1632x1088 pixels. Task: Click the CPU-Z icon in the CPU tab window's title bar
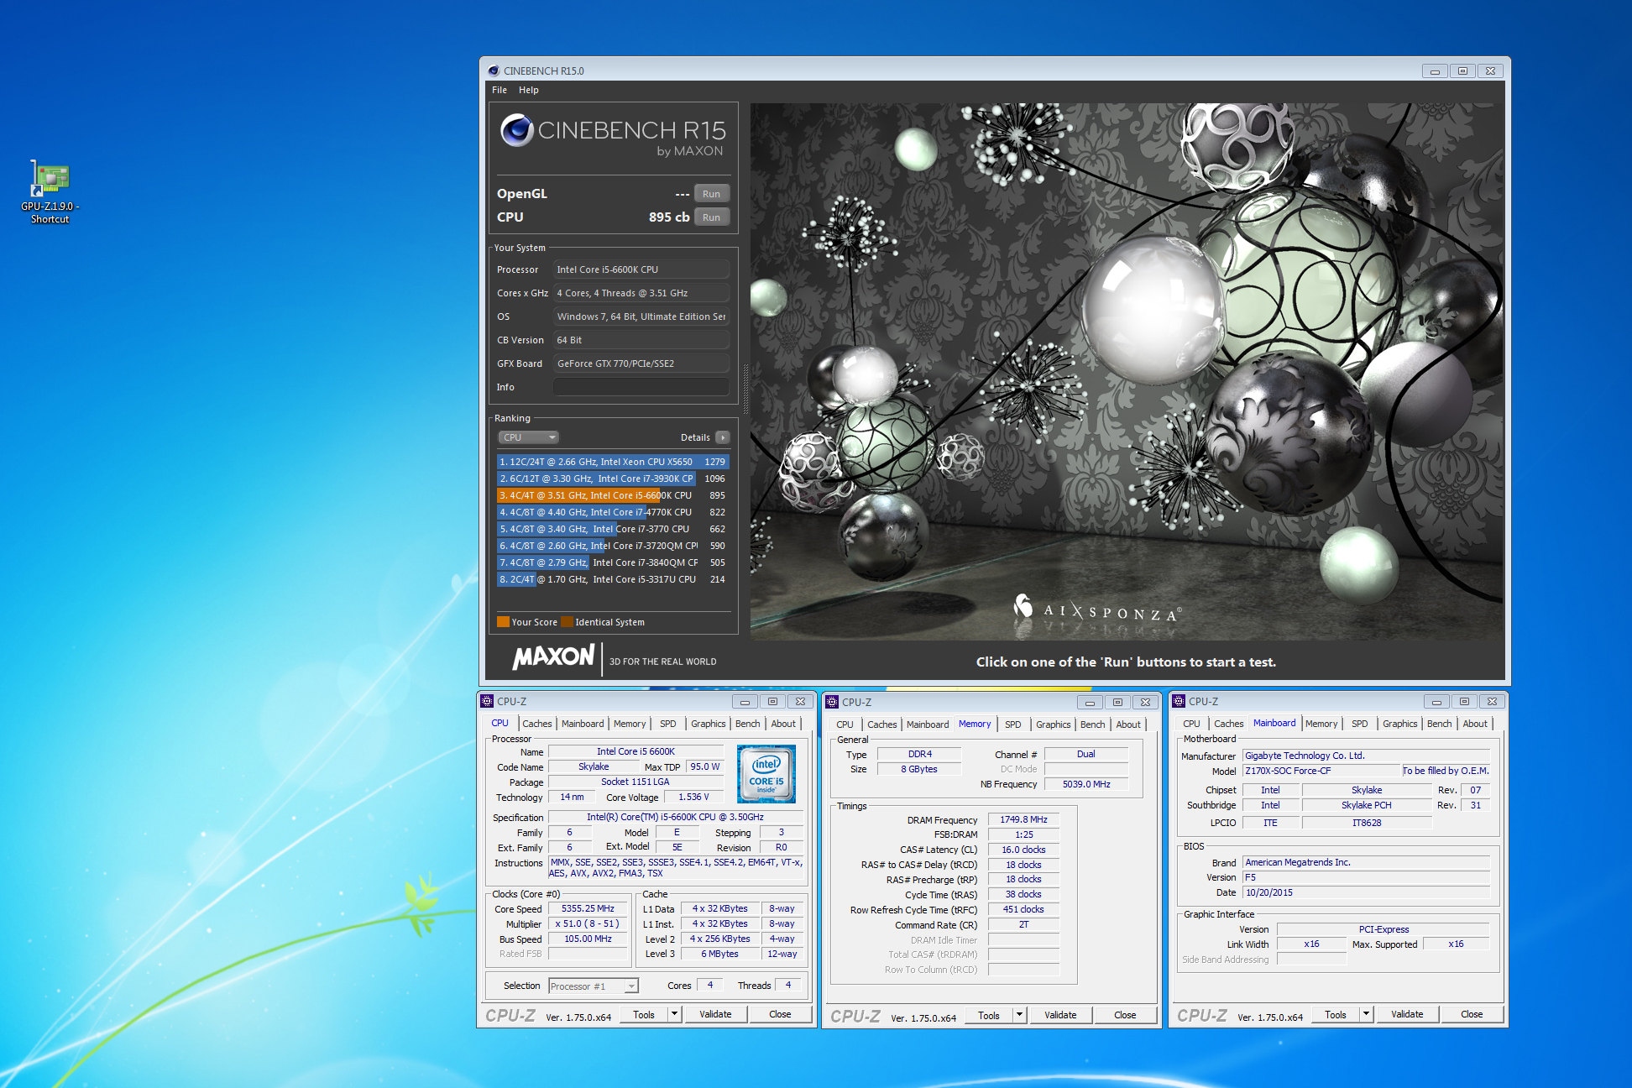pos(487,701)
